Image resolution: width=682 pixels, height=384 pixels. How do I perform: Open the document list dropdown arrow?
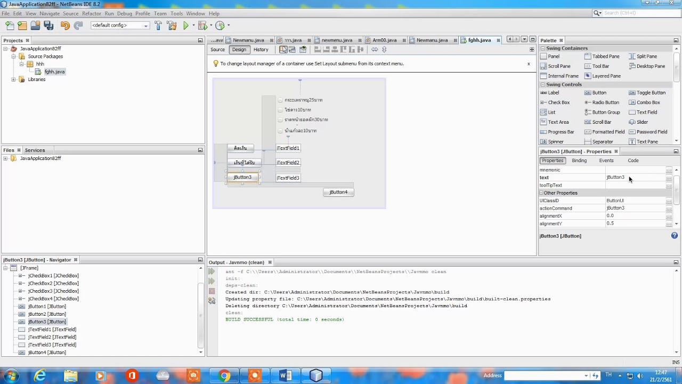click(x=524, y=39)
